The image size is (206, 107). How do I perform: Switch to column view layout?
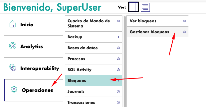click(x=134, y=7)
